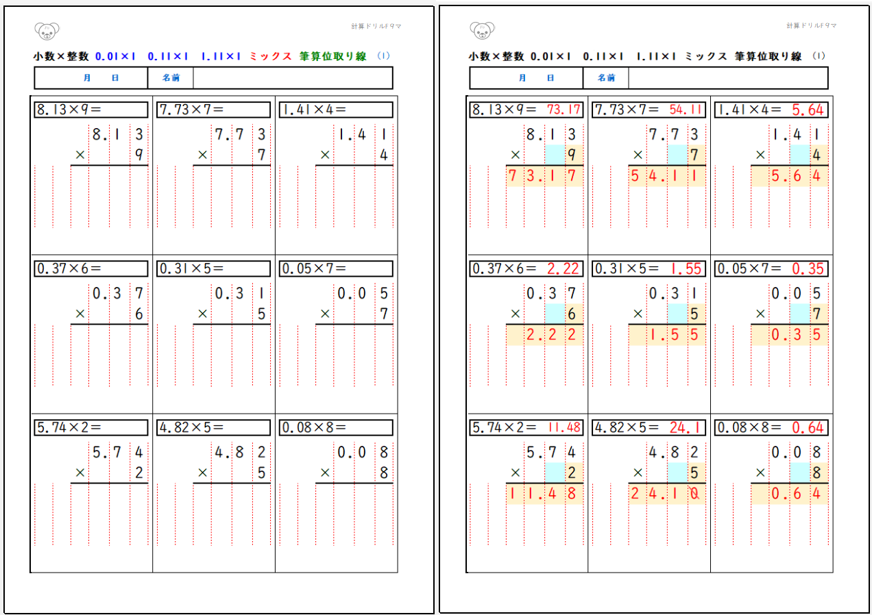Image resolution: width=872 pixels, height=615 pixels.
Task: Select the 4.82×5= problem box on the left page
Action: pos(214,427)
